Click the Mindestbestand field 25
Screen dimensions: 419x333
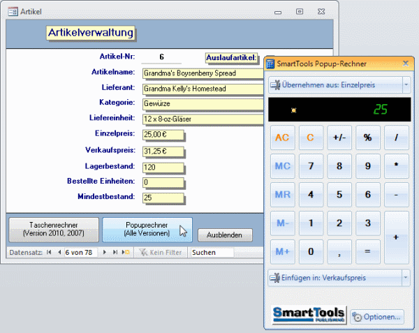(x=163, y=198)
